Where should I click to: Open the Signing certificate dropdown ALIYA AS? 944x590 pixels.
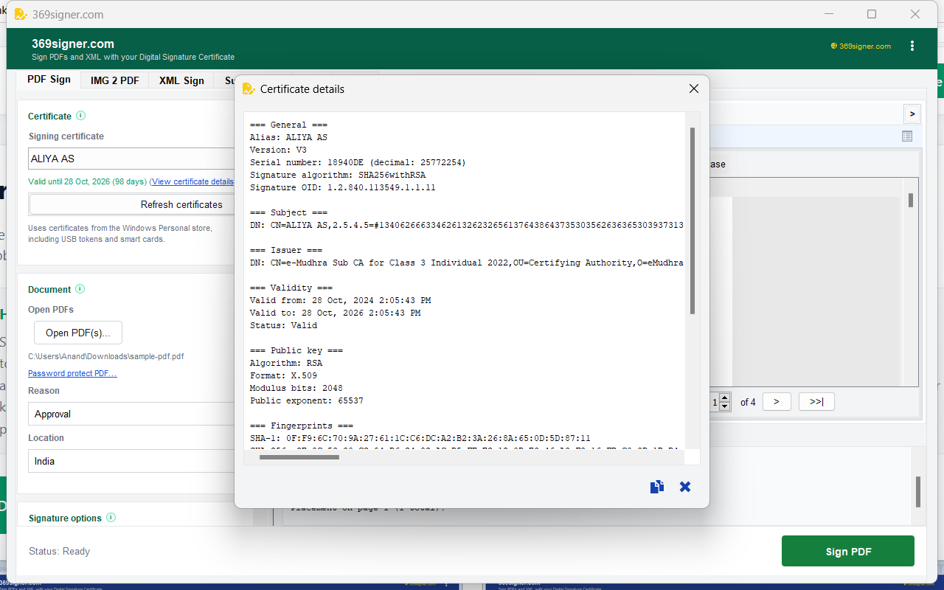pyautogui.click(x=133, y=159)
